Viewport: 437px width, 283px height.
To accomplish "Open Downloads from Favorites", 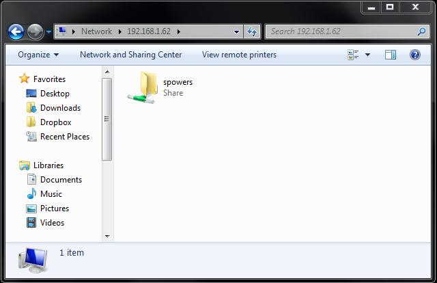I will [x=60, y=108].
